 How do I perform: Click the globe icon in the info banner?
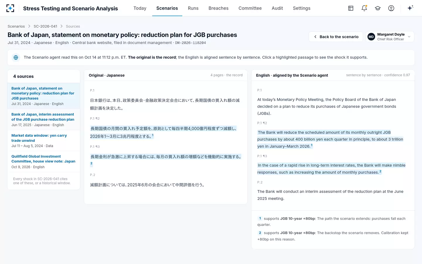click(x=16, y=57)
